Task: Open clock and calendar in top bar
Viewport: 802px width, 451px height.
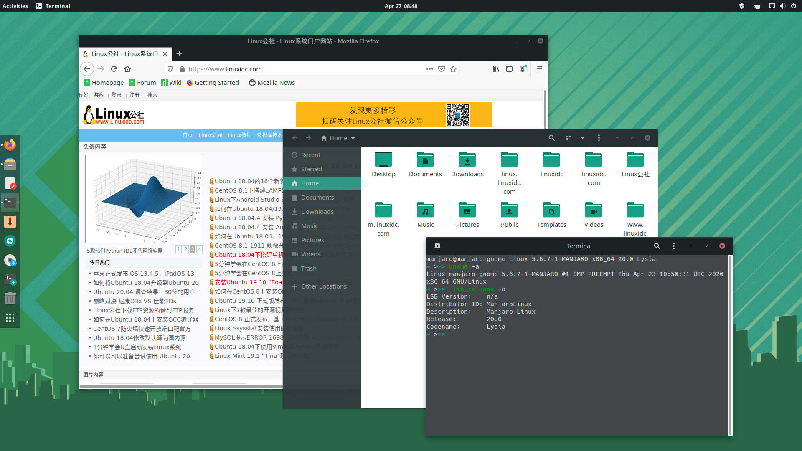Action: (401, 6)
